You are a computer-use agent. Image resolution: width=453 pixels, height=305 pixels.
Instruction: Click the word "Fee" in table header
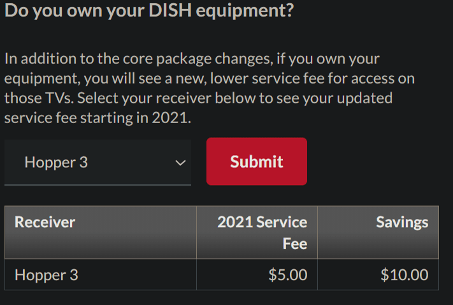[295, 244]
